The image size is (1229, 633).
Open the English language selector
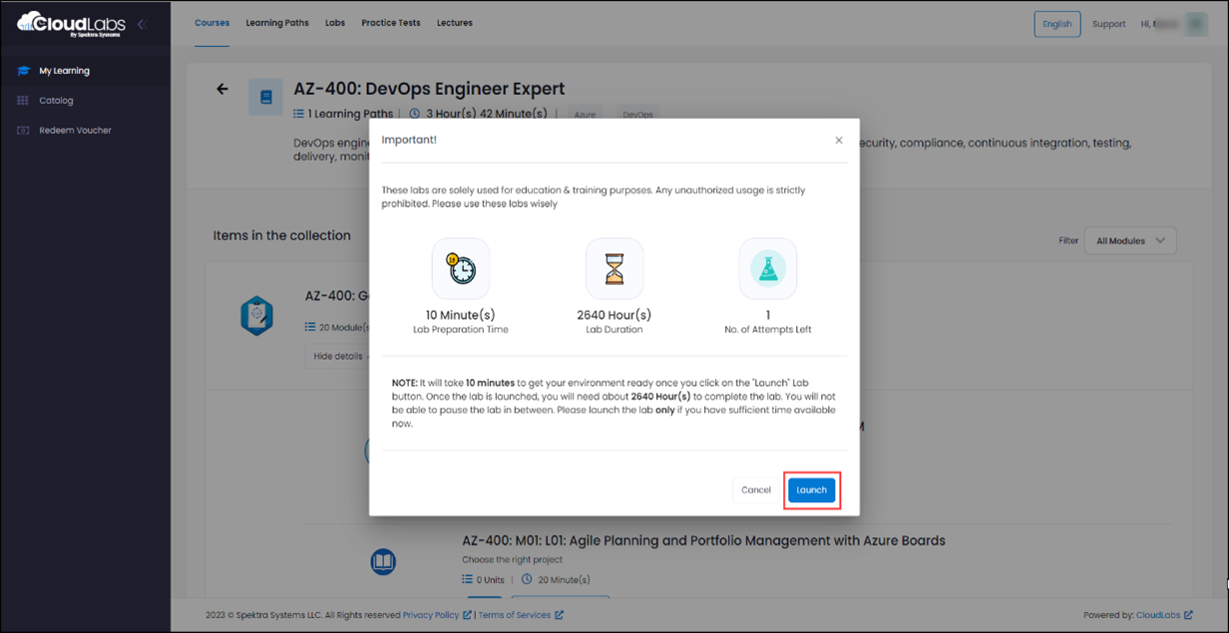point(1057,24)
